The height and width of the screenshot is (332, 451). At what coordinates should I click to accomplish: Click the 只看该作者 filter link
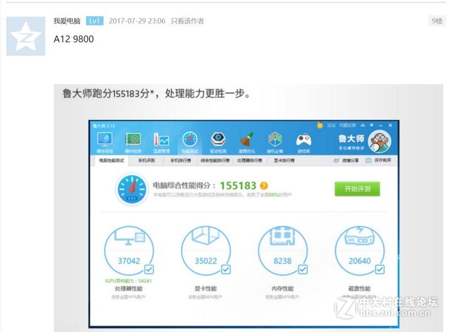[x=187, y=21]
